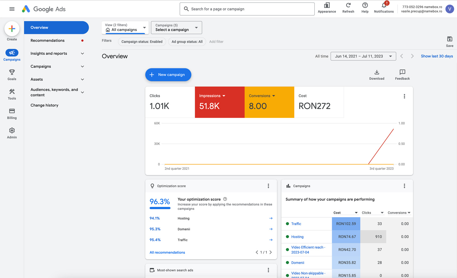Open Hosting recommendation arrow
Image resolution: width=457 pixels, height=278 pixels.
click(271, 218)
